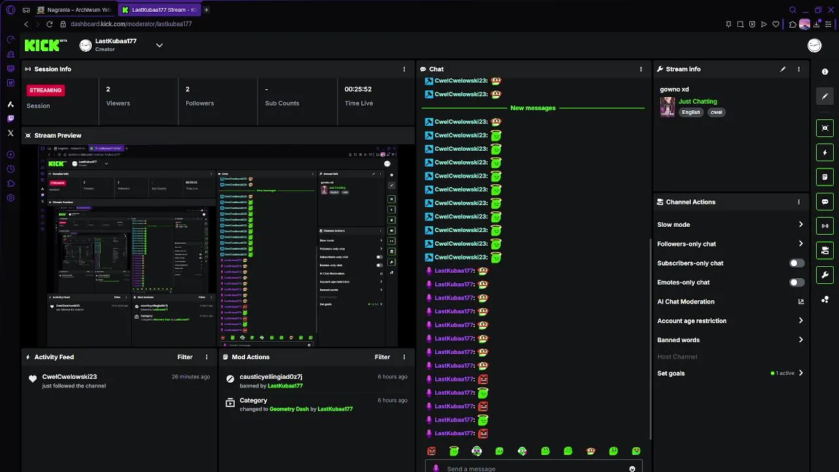Click the info icon in right widget sidebar
Image resolution: width=839 pixels, height=472 pixels.
pos(825,71)
